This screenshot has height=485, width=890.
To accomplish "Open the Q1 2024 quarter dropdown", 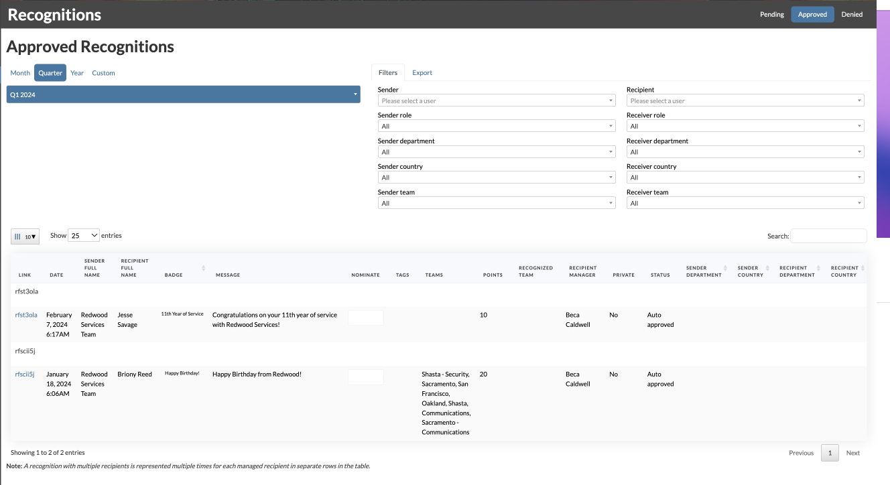I will coord(184,94).
